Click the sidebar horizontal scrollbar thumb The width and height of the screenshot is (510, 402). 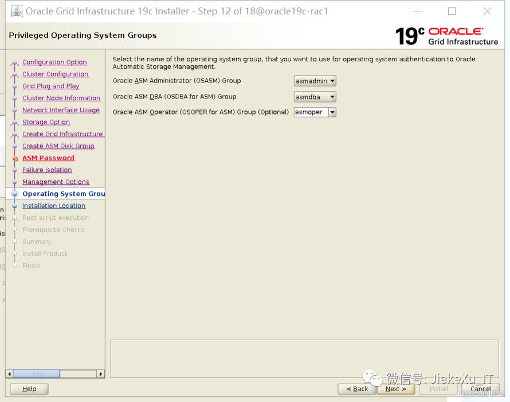point(37,374)
